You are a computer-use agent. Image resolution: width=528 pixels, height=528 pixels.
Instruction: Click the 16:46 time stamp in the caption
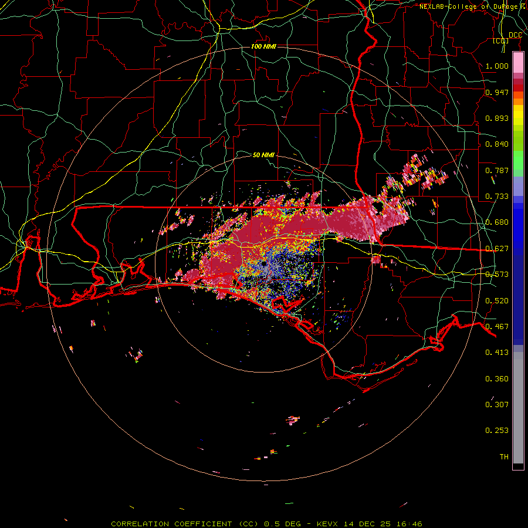click(409, 524)
